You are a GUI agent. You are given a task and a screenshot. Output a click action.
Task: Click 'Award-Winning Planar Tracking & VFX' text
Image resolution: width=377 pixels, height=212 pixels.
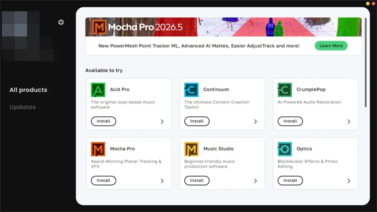[126, 164]
